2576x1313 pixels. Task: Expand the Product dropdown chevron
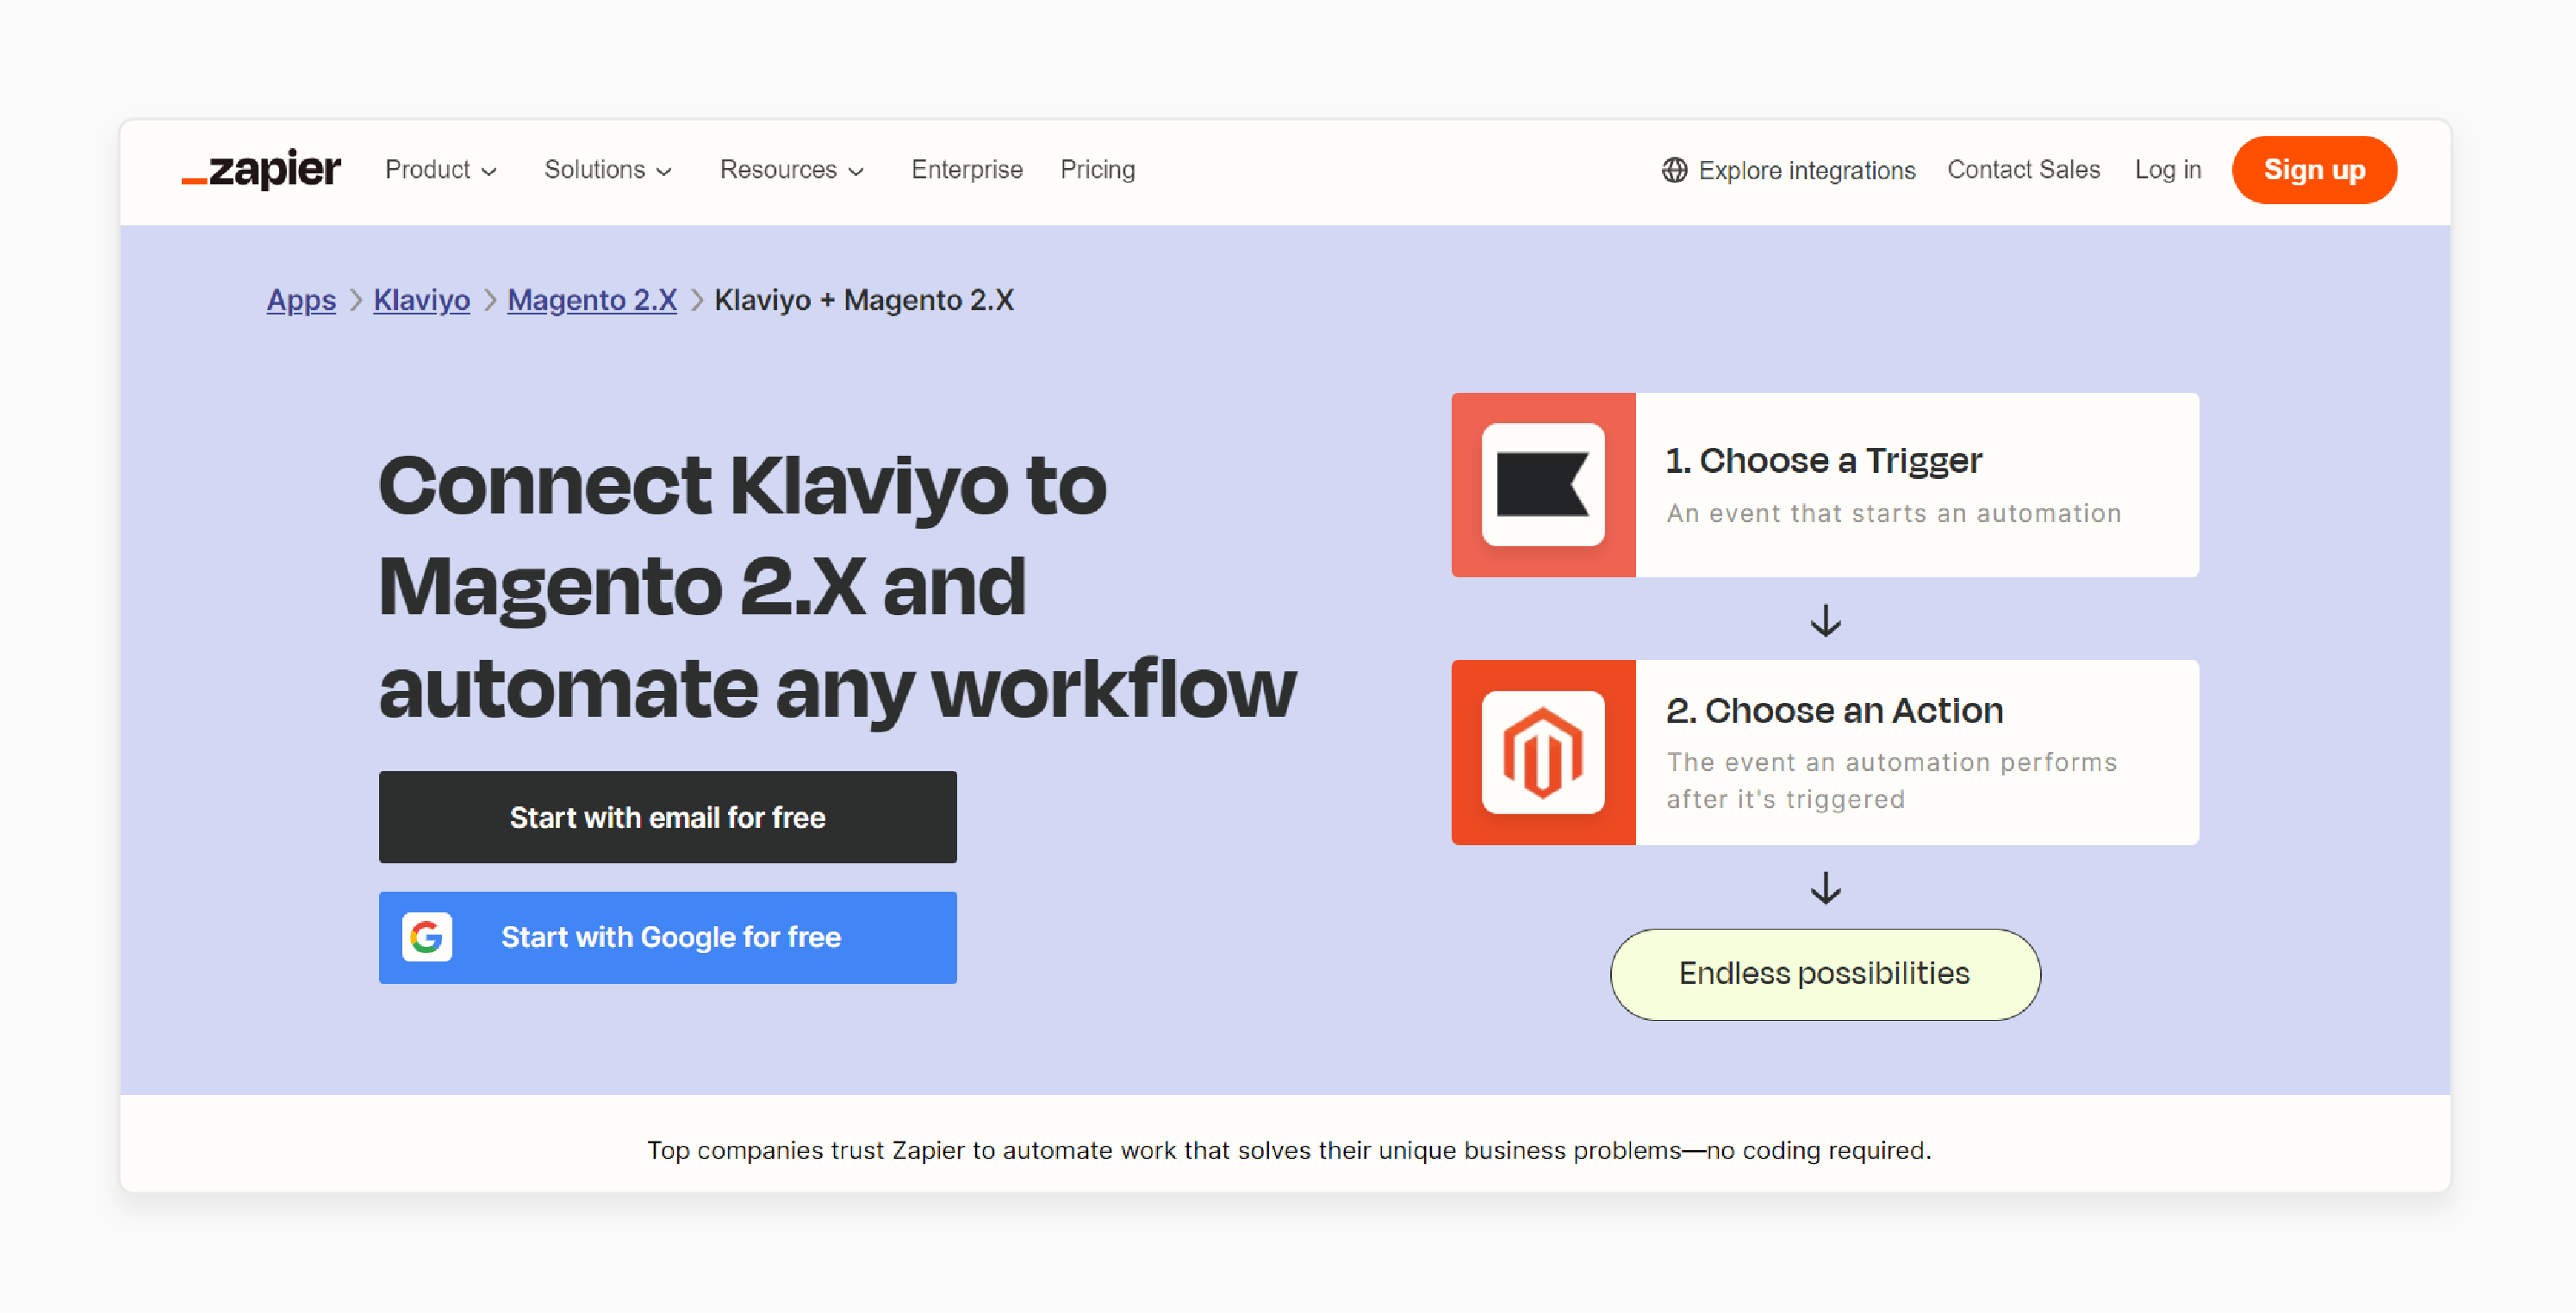[x=489, y=171]
